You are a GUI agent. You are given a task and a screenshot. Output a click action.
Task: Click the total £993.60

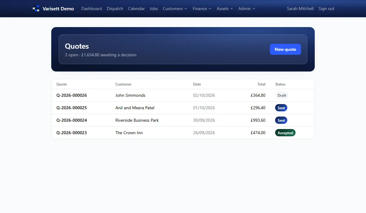point(258,120)
